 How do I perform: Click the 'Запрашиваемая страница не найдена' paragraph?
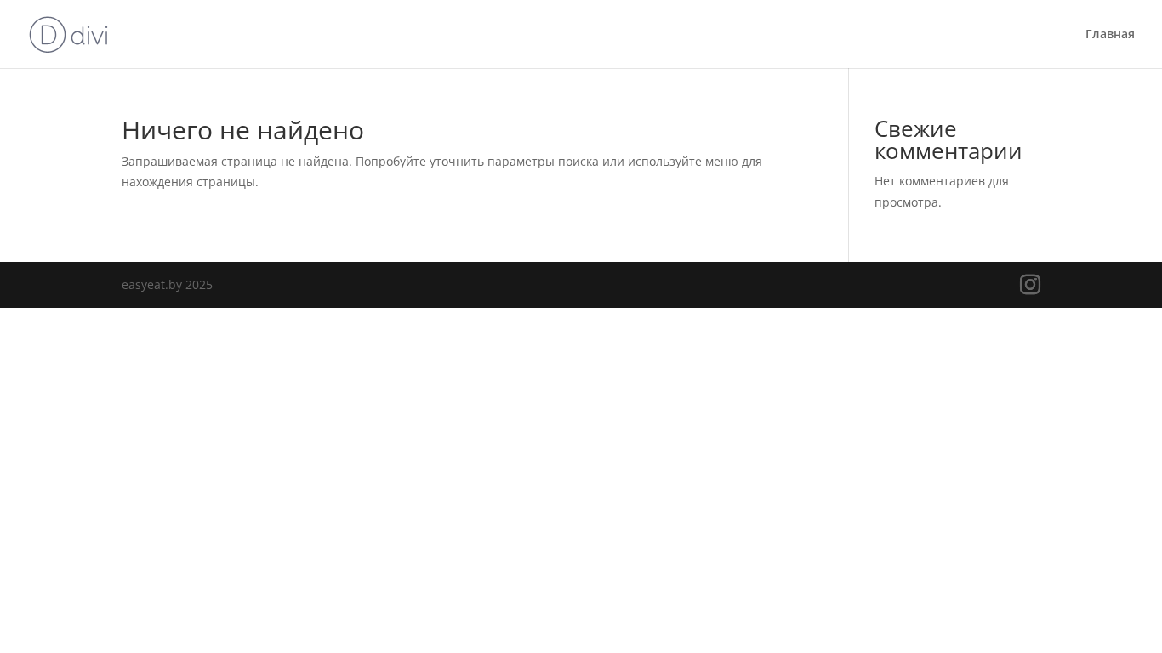click(x=441, y=172)
